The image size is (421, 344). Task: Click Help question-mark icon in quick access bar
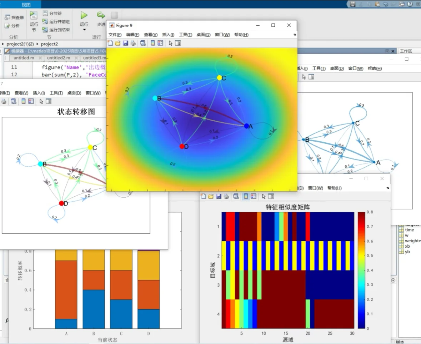(x=410, y=4)
